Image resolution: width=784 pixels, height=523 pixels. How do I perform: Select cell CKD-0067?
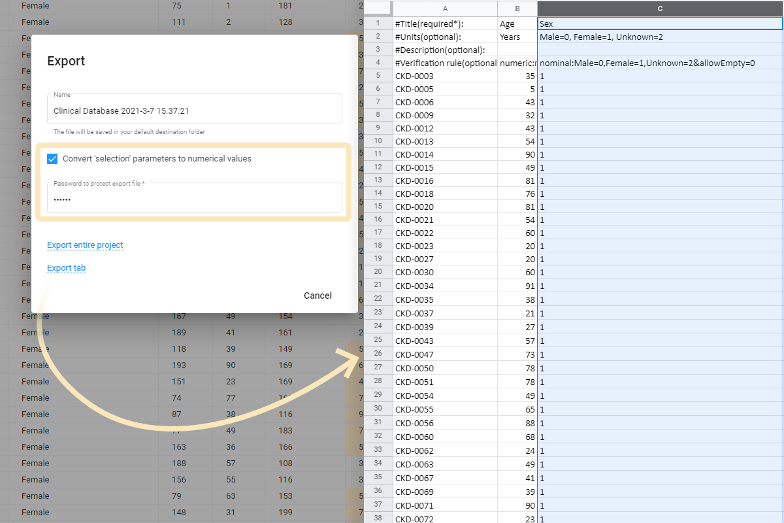point(445,478)
